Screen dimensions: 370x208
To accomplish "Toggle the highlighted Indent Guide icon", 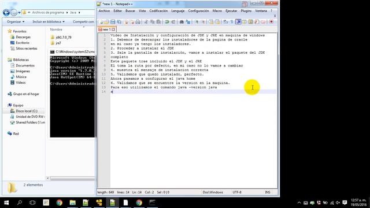I will (238, 22).
